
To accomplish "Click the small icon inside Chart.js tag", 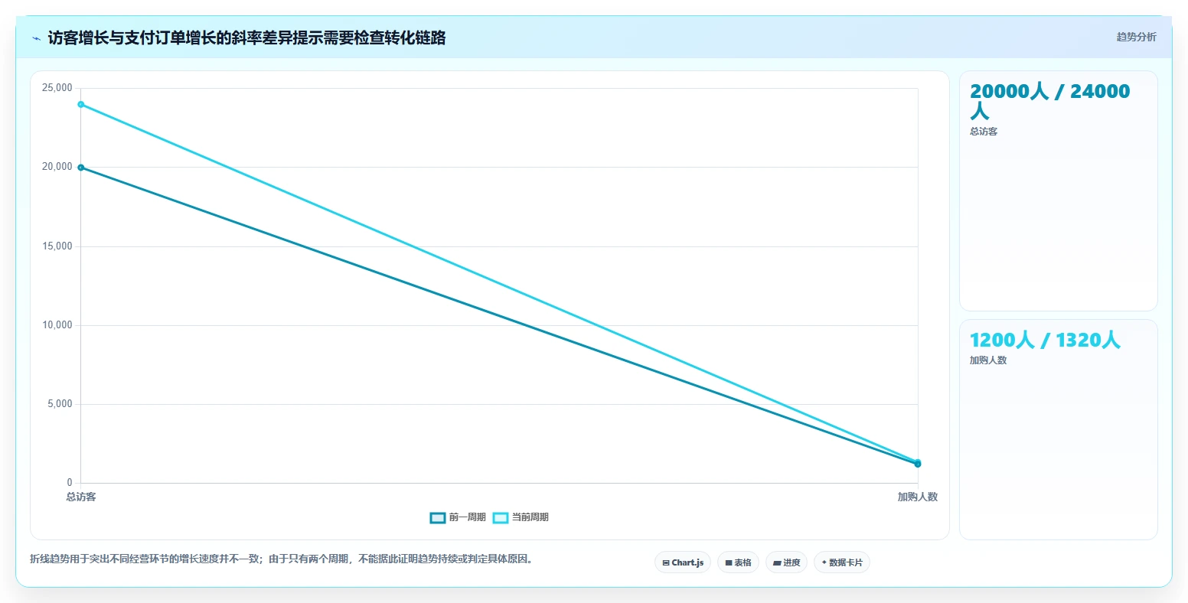I will coord(666,562).
